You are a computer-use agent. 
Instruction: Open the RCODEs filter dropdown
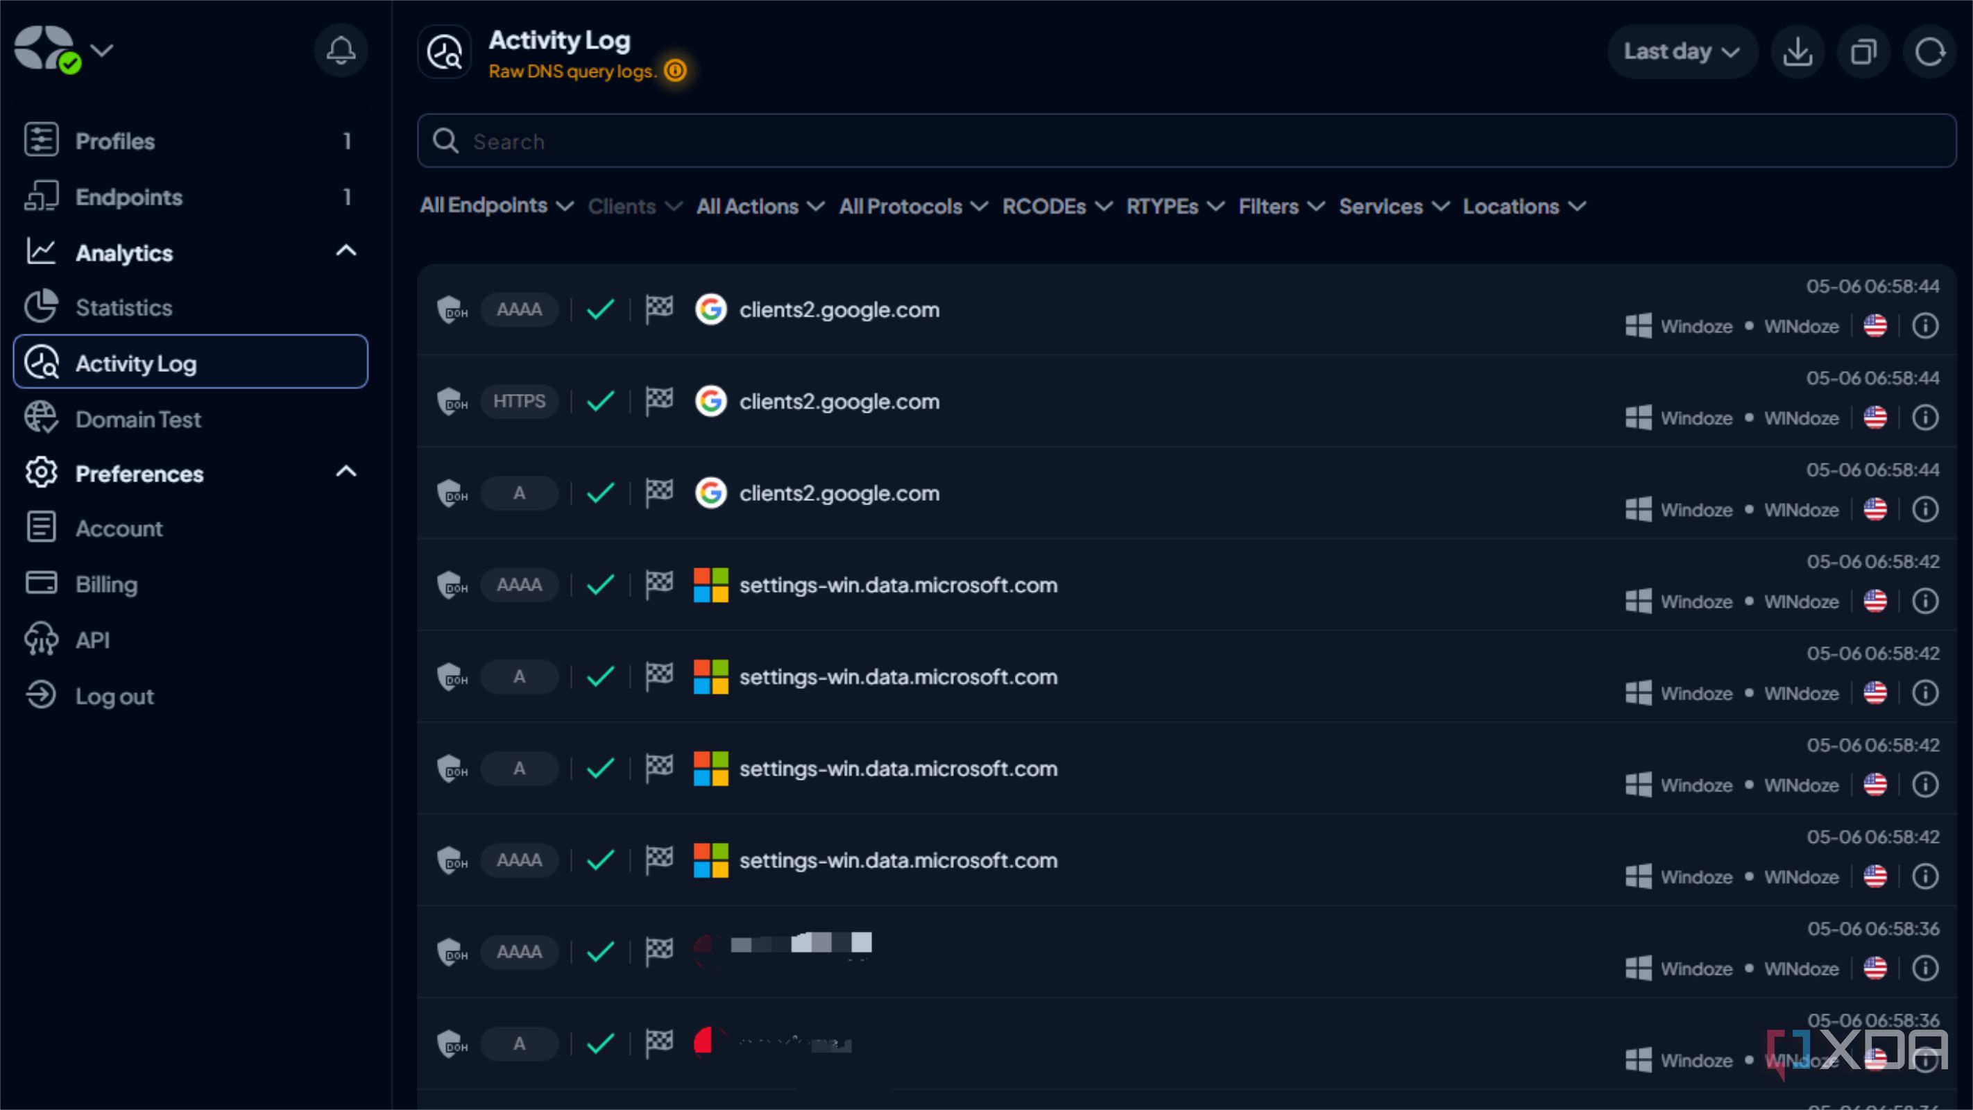(x=1058, y=206)
